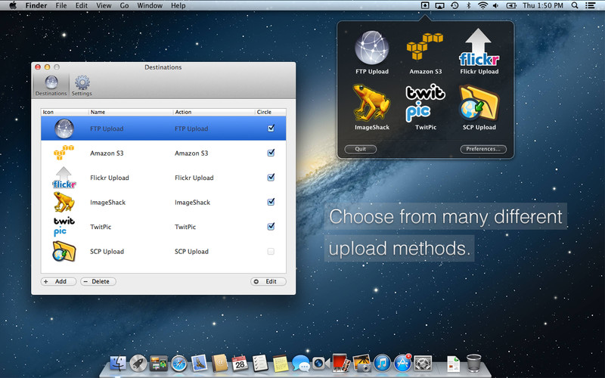
Task: Toggle Circle checkbox for ImageShack row
Action: point(271,202)
